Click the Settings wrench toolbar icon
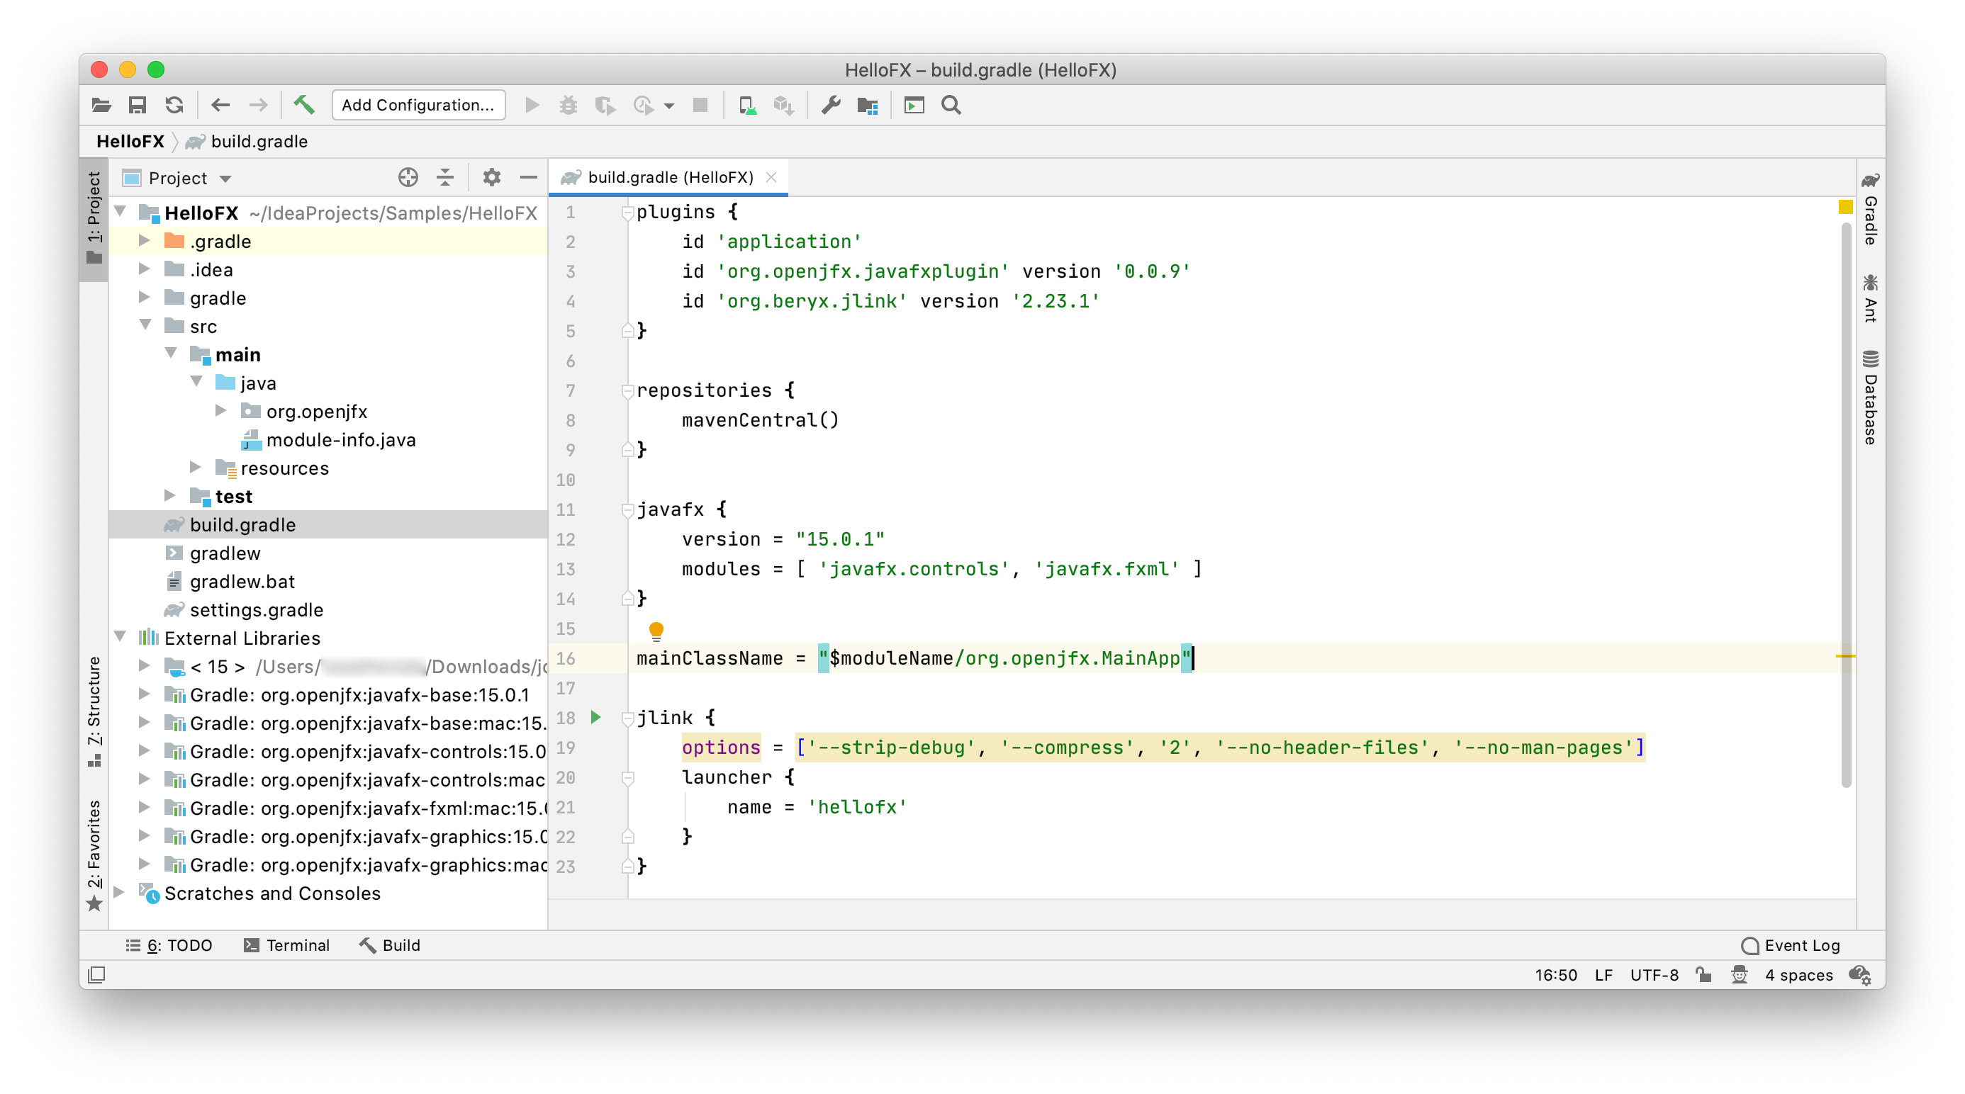 (x=830, y=105)
